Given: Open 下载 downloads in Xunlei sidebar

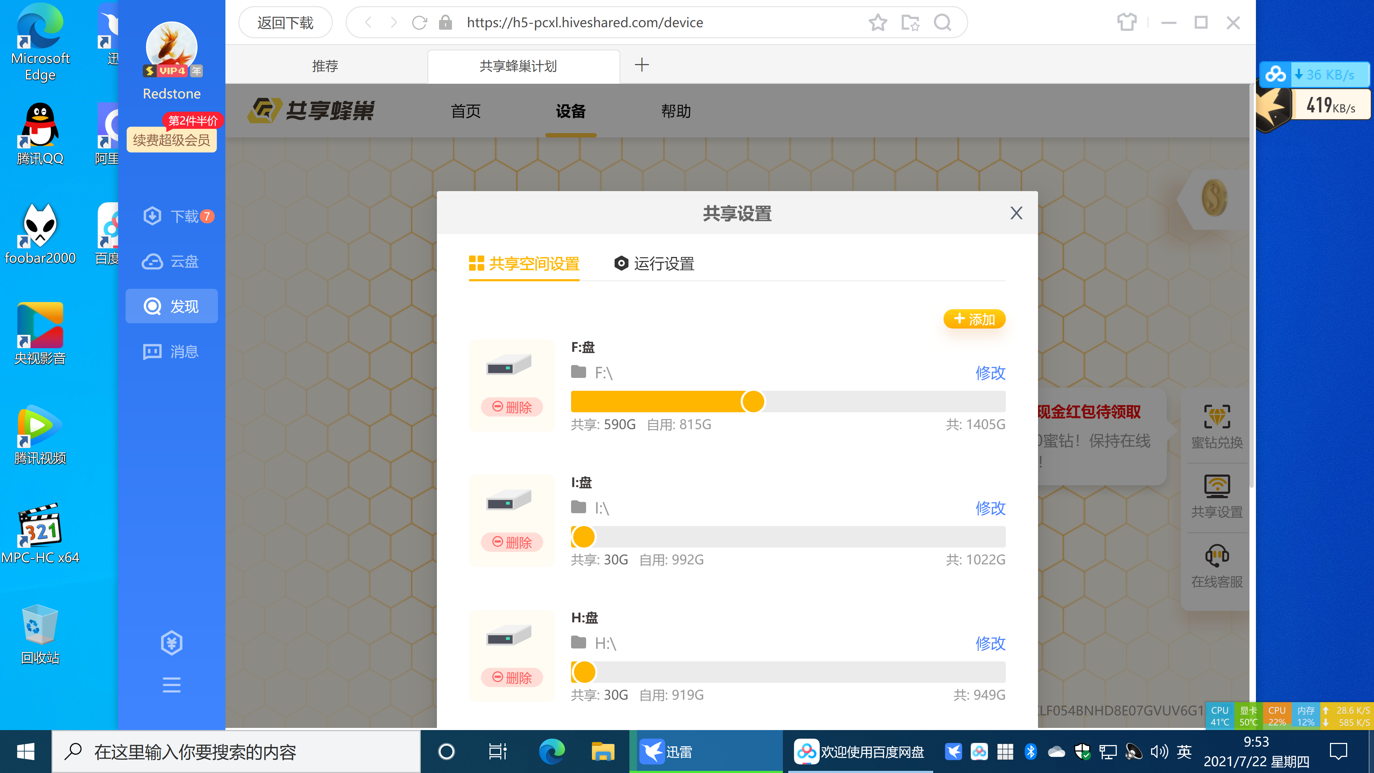Looking at the screenshot, I should (176, 216).
